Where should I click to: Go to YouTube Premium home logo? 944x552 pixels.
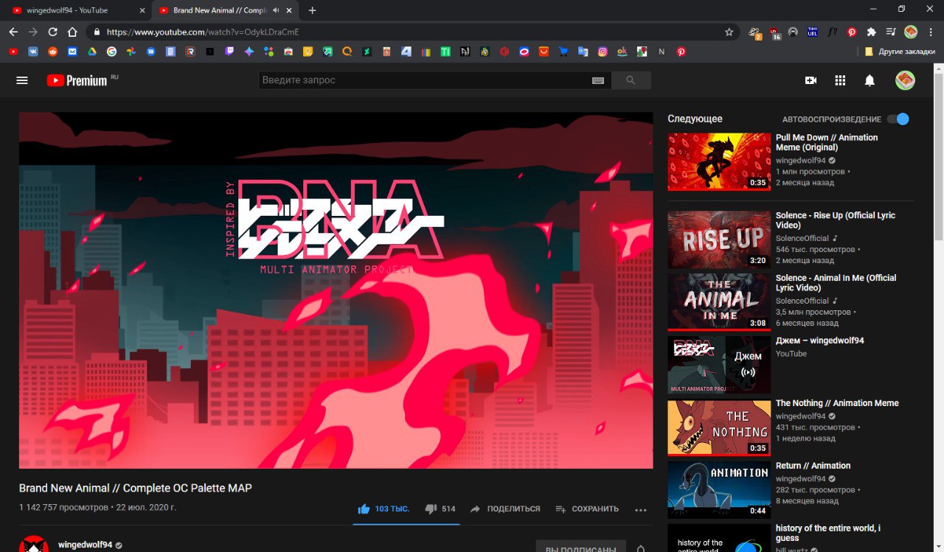[77, 80]
